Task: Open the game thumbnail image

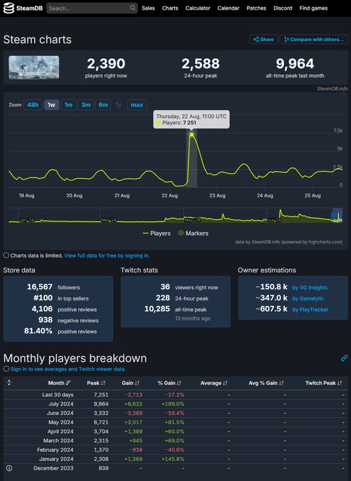Action: pyautogui.click(x=34, y=67)
